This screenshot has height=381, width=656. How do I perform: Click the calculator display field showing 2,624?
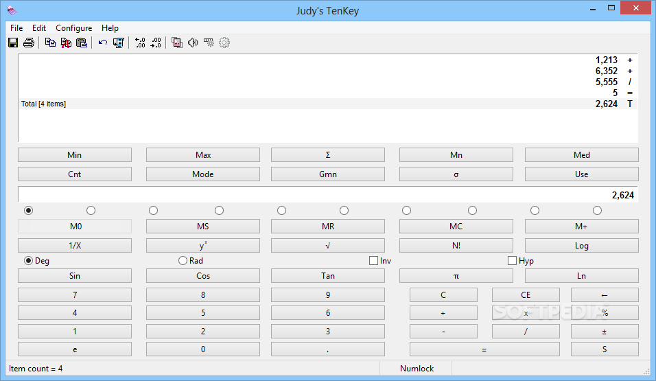click(327, 195)
